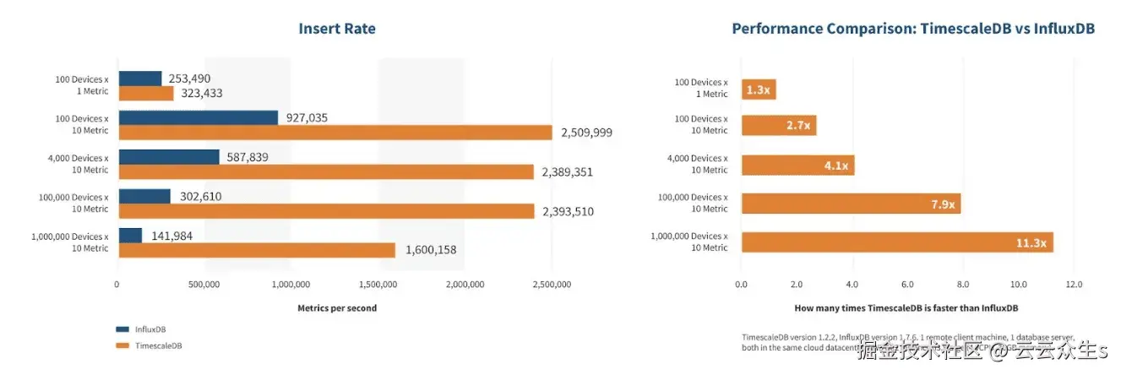Select the 11.3x performance bar
The width and height of the screenshot is (1121, 375).
tap(897, 242)
